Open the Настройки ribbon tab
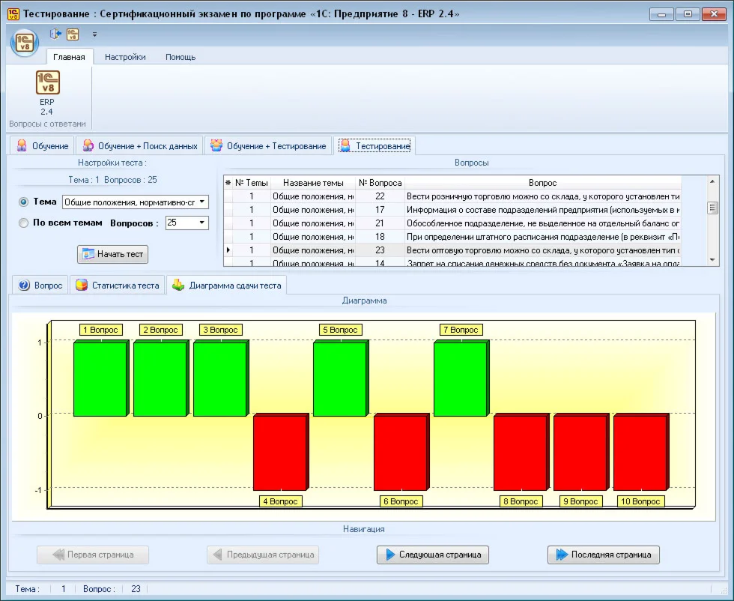 pos(125,57)
